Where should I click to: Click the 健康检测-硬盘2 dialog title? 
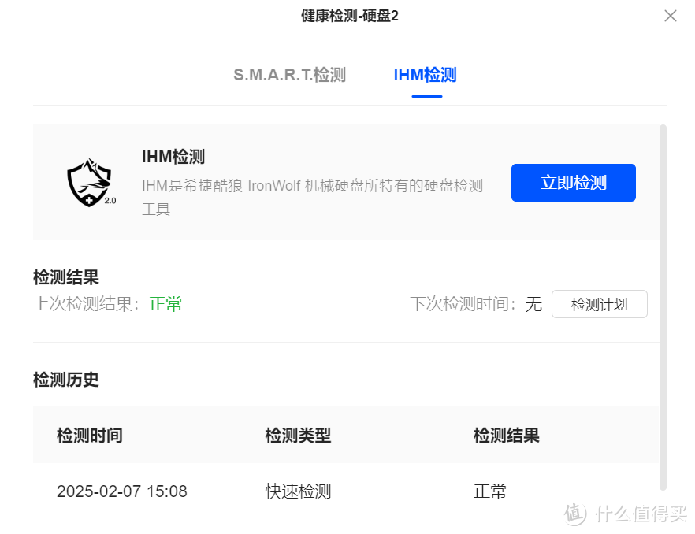click(347, 15)
